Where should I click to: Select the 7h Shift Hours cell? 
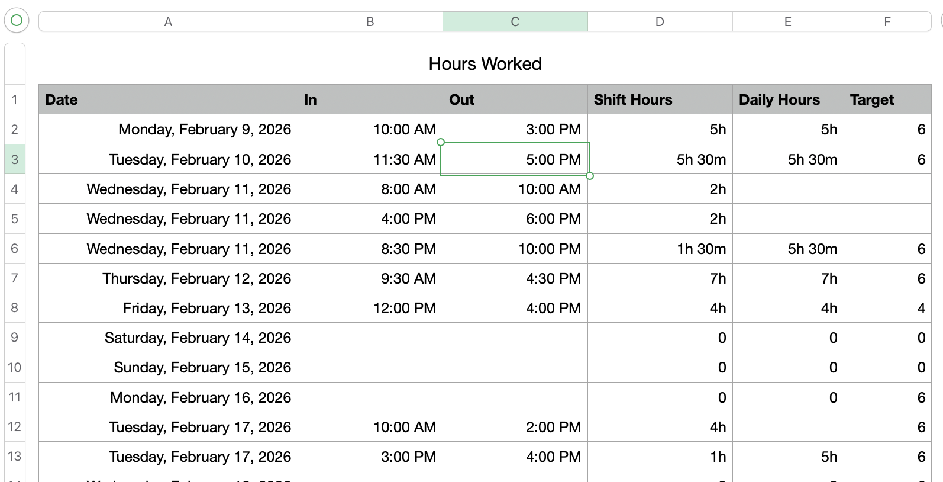tap(660, 278)
